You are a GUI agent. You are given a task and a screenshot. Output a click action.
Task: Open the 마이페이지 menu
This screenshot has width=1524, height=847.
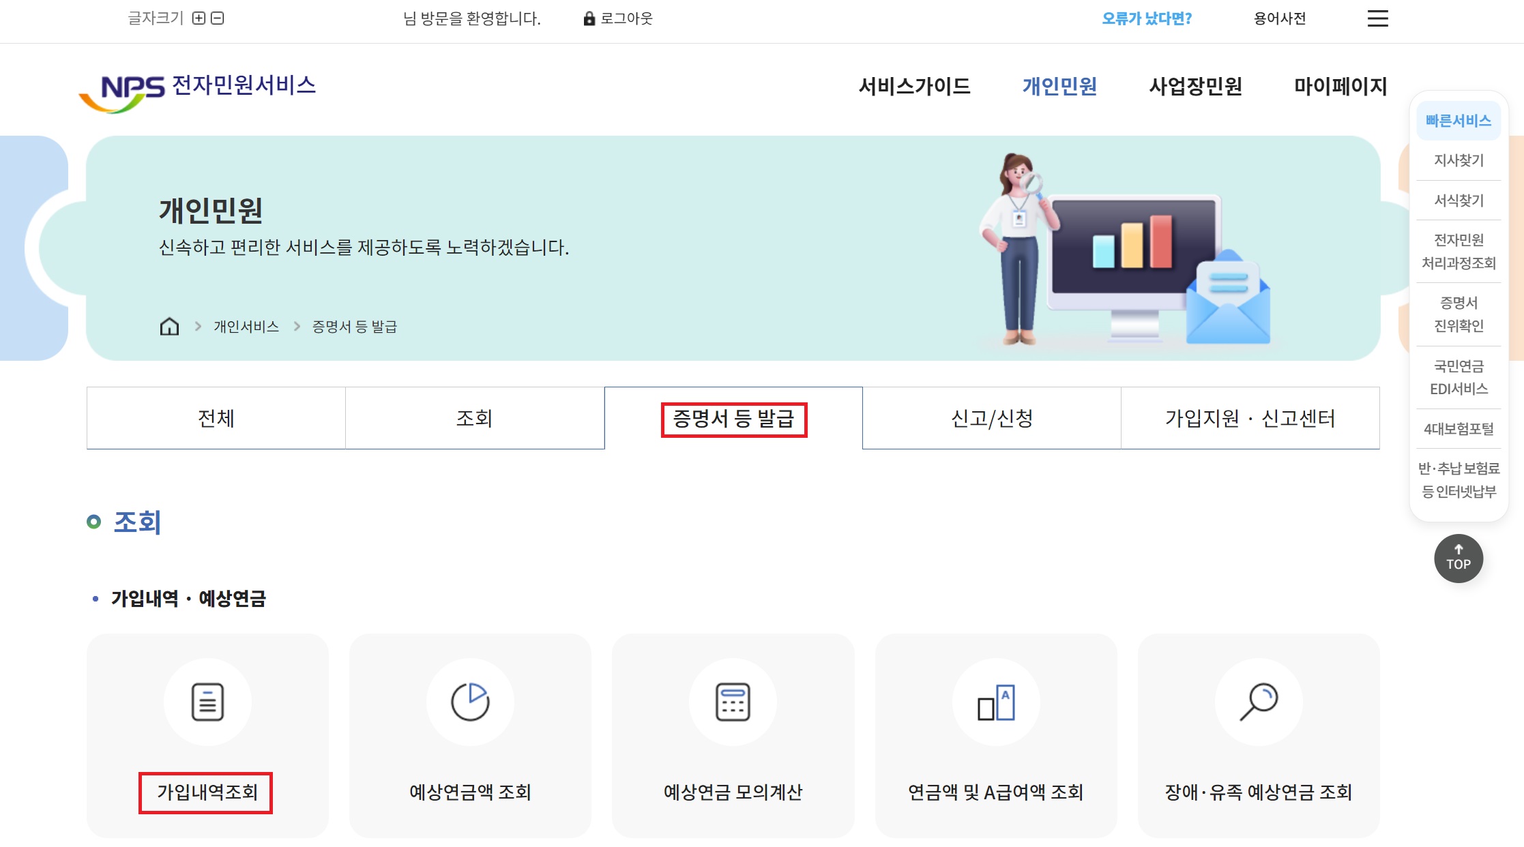(1340, 87)
